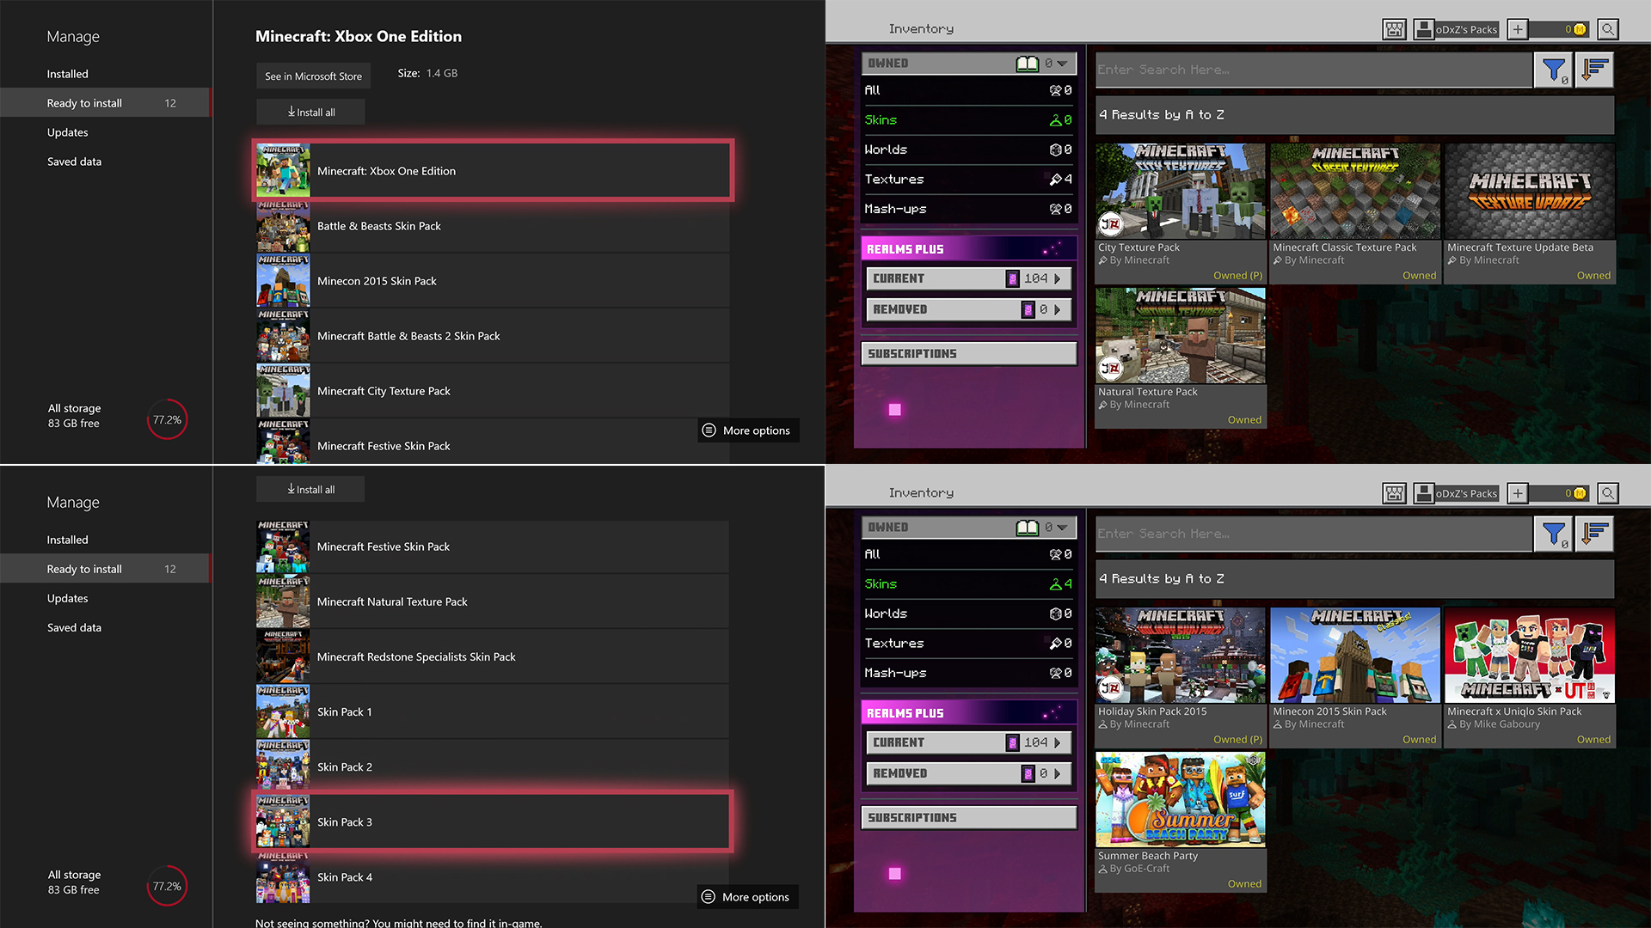Click the More options icon in upper Manage panel
Viewport: 1651px width, 928px height.
click(709, 430)
